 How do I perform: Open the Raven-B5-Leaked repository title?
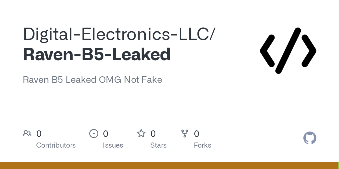tap(97, 55)
